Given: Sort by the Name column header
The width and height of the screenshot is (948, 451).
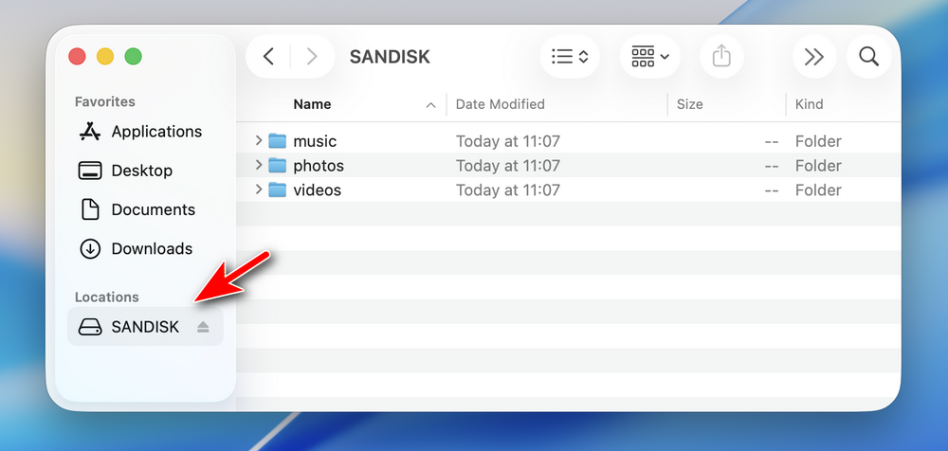Looking at the screenshot, I should (312, 104).
